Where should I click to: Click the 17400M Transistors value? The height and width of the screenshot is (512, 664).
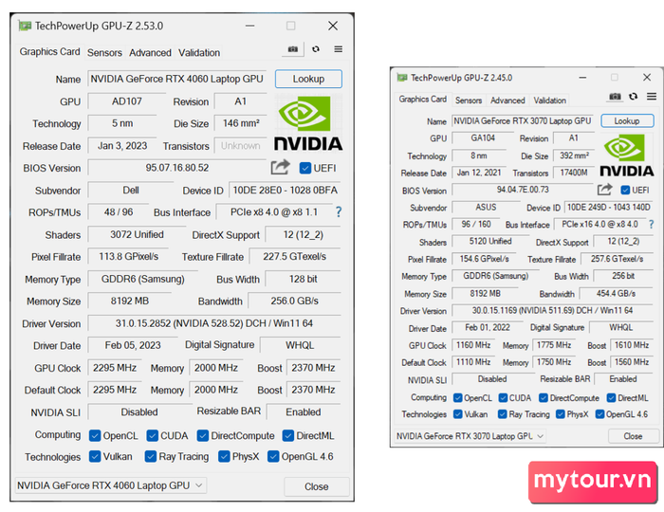point(574,173)
